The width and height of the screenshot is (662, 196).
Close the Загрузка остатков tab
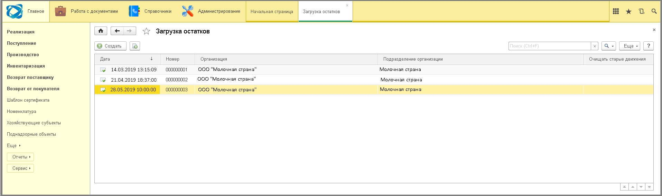[x=347, y=6]
